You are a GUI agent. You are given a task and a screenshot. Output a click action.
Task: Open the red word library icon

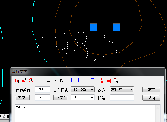[109, 81]
